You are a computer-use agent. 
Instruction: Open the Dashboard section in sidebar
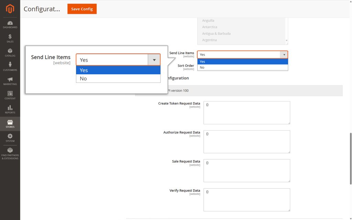[x=10, y=23]
